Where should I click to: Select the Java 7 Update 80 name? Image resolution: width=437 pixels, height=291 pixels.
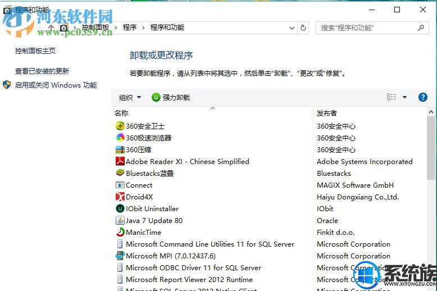(154, 220)
